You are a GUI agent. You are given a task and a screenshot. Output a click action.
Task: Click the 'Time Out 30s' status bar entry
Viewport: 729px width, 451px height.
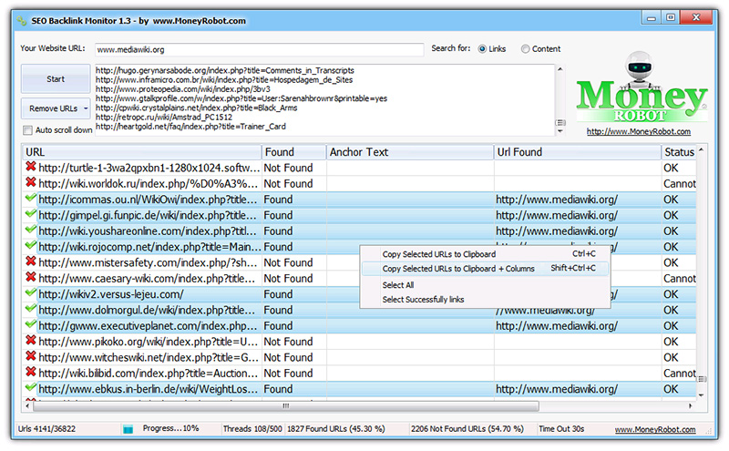(x=561, y=429)
